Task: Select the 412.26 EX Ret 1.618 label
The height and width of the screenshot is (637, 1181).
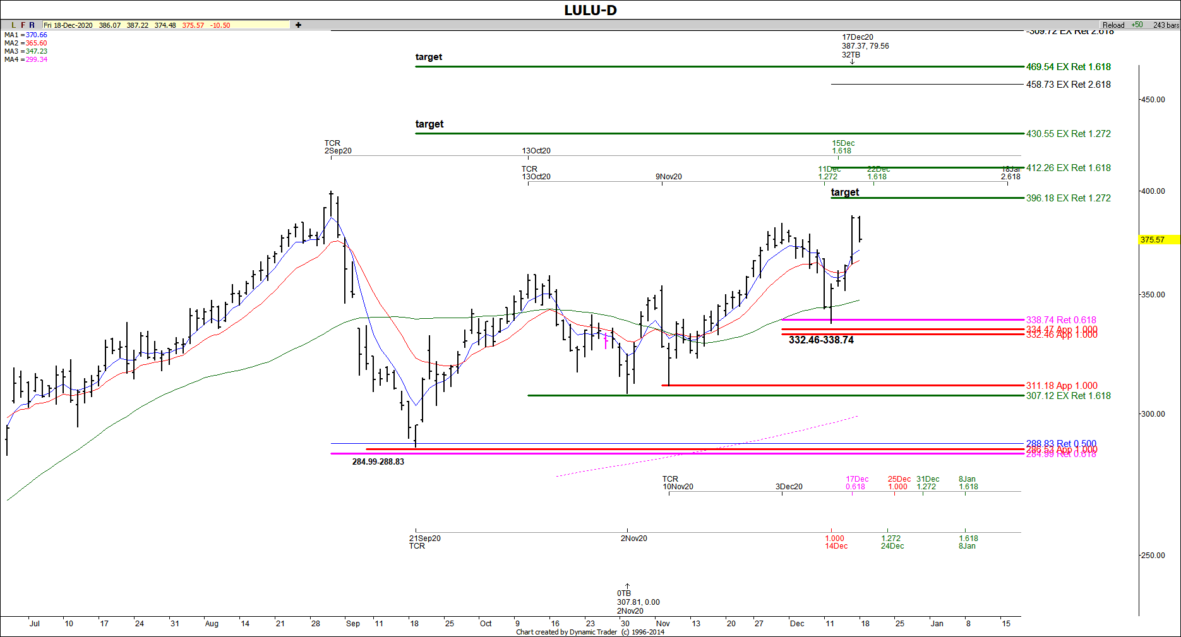Action: [1068, 168]
